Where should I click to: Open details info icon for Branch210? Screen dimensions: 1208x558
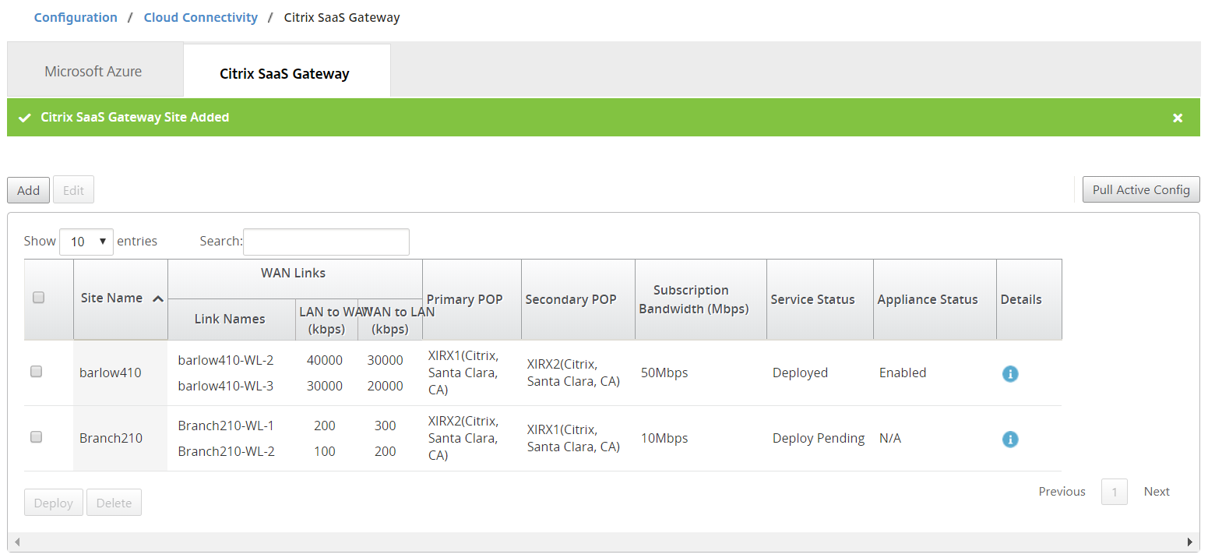1009,440
